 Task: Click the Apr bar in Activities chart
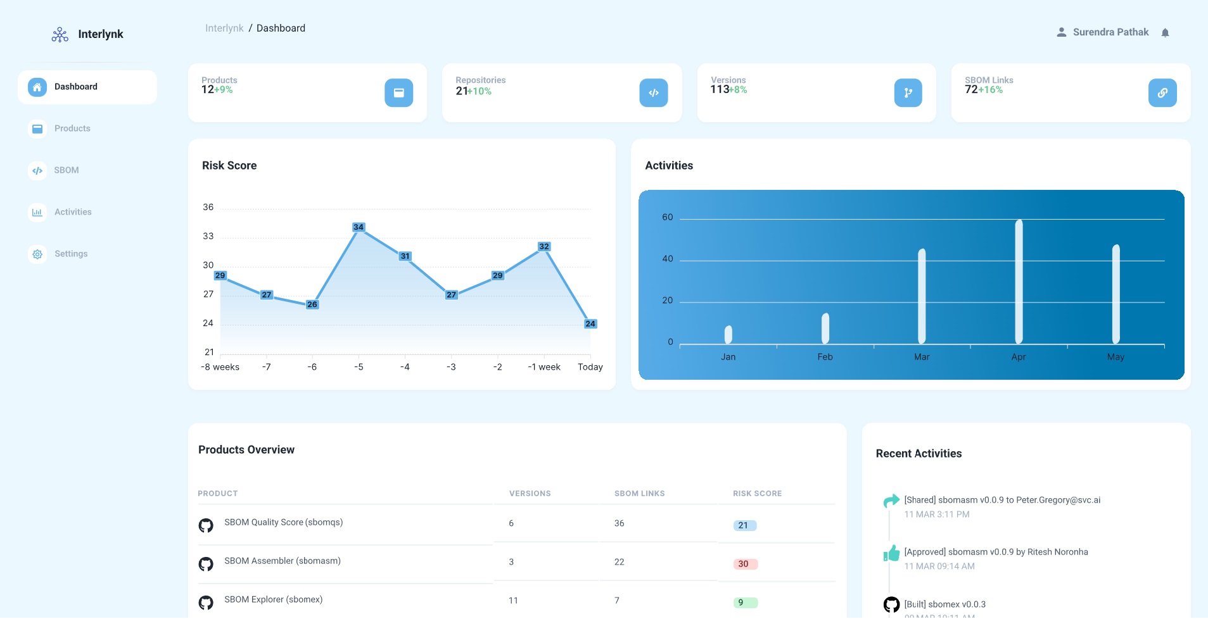pos(1019,282)
